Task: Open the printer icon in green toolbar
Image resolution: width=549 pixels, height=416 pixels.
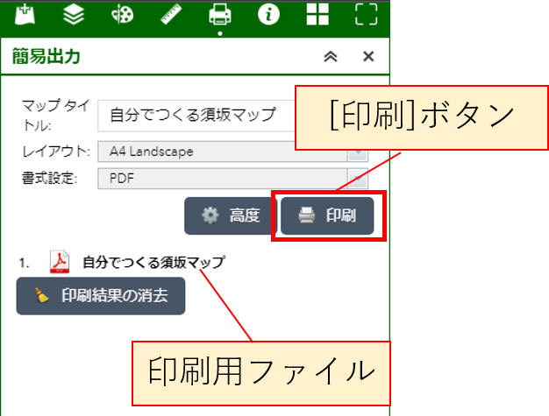Action: click(220, 14)
